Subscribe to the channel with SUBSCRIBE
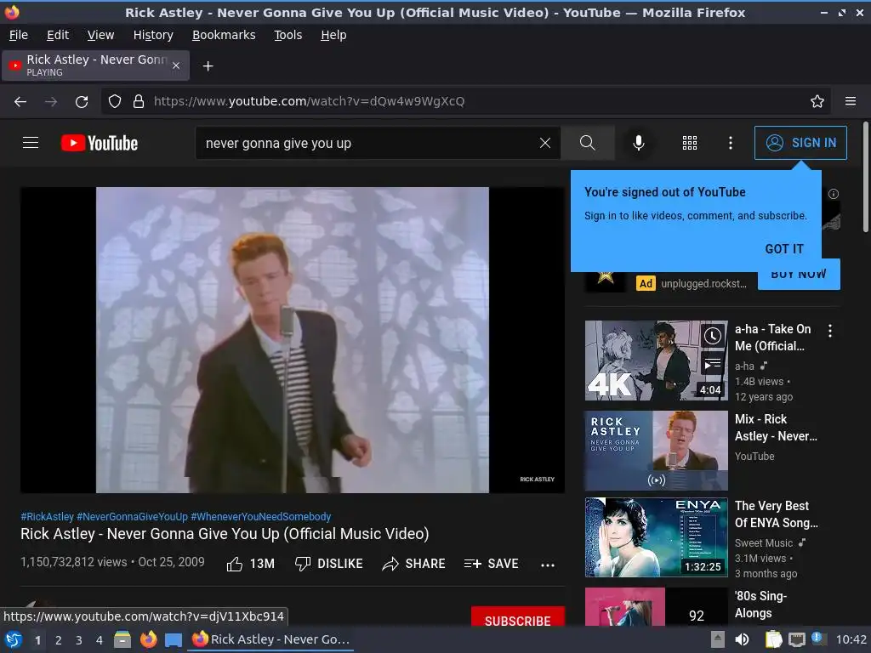The height and width of the screenshot is (653, 871). coord(518,617)
